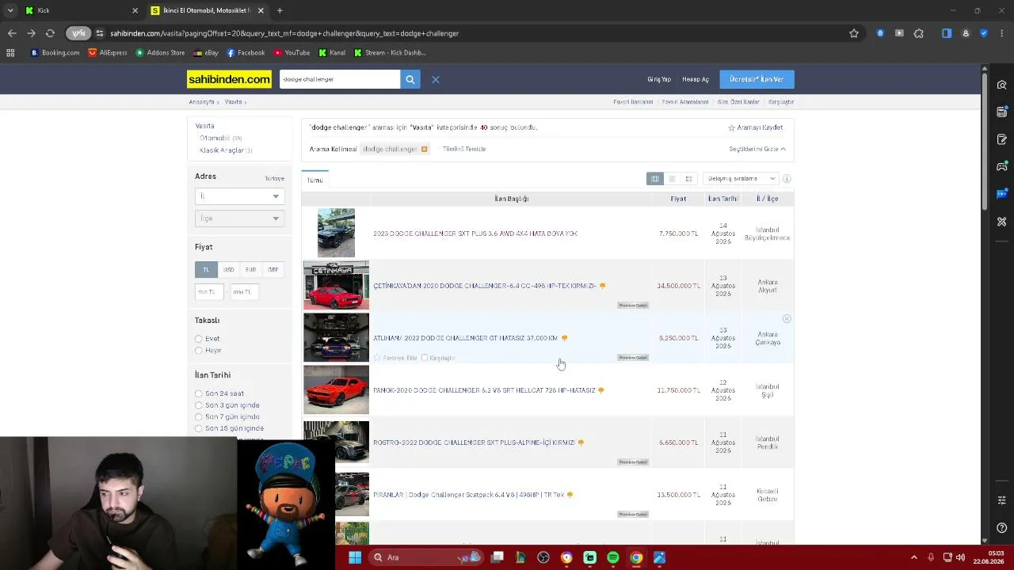The image size is (1014, 570).
Task: Open OBS Studio from the taskbar
Action: tap(543, 557)
